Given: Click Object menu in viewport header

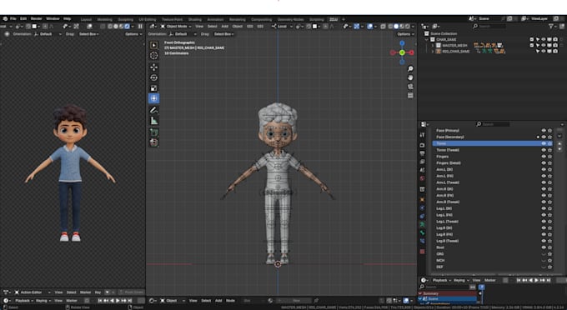Looking at the screenshot, I should click(x=237, y=27).
